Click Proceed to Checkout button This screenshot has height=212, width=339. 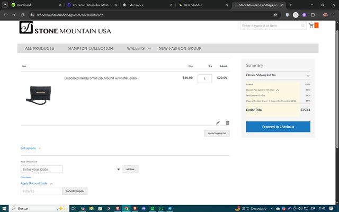click(278, 127)
